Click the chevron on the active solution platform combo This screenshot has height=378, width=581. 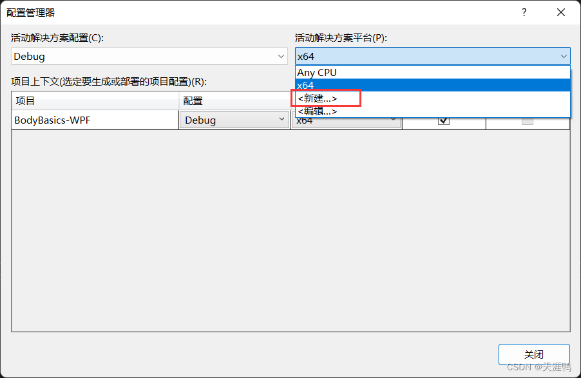point(563,56)
